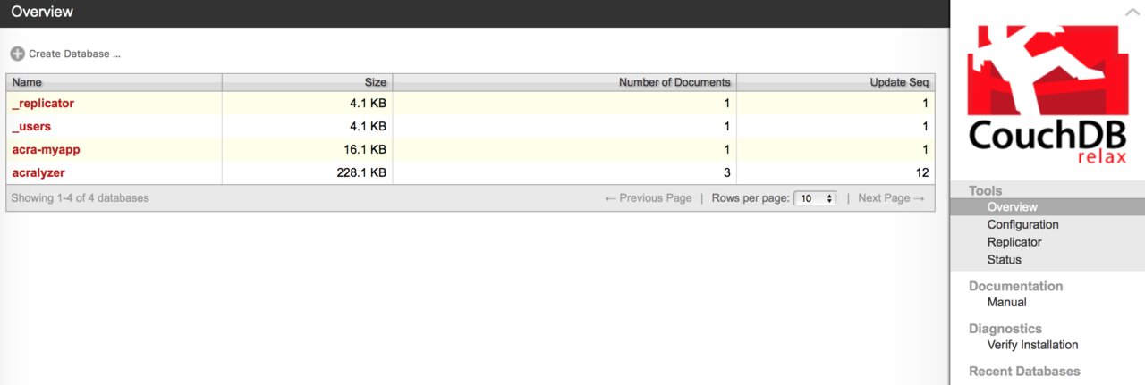This screenshot has height=385, width=1145.
Task: Open the _users database
Action: [31, 127]
